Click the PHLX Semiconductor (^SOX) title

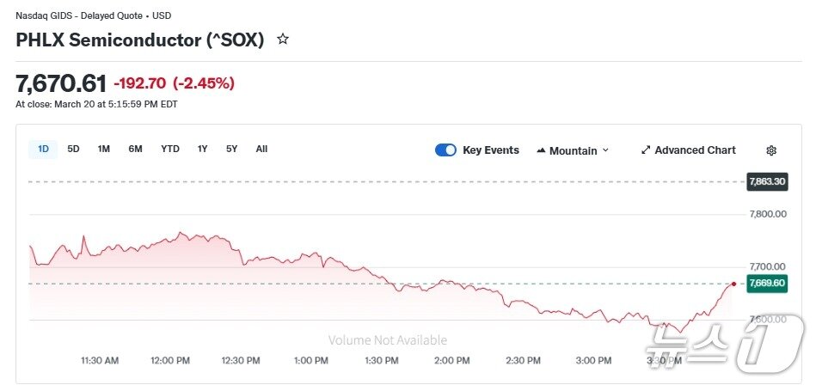point(140,40)
